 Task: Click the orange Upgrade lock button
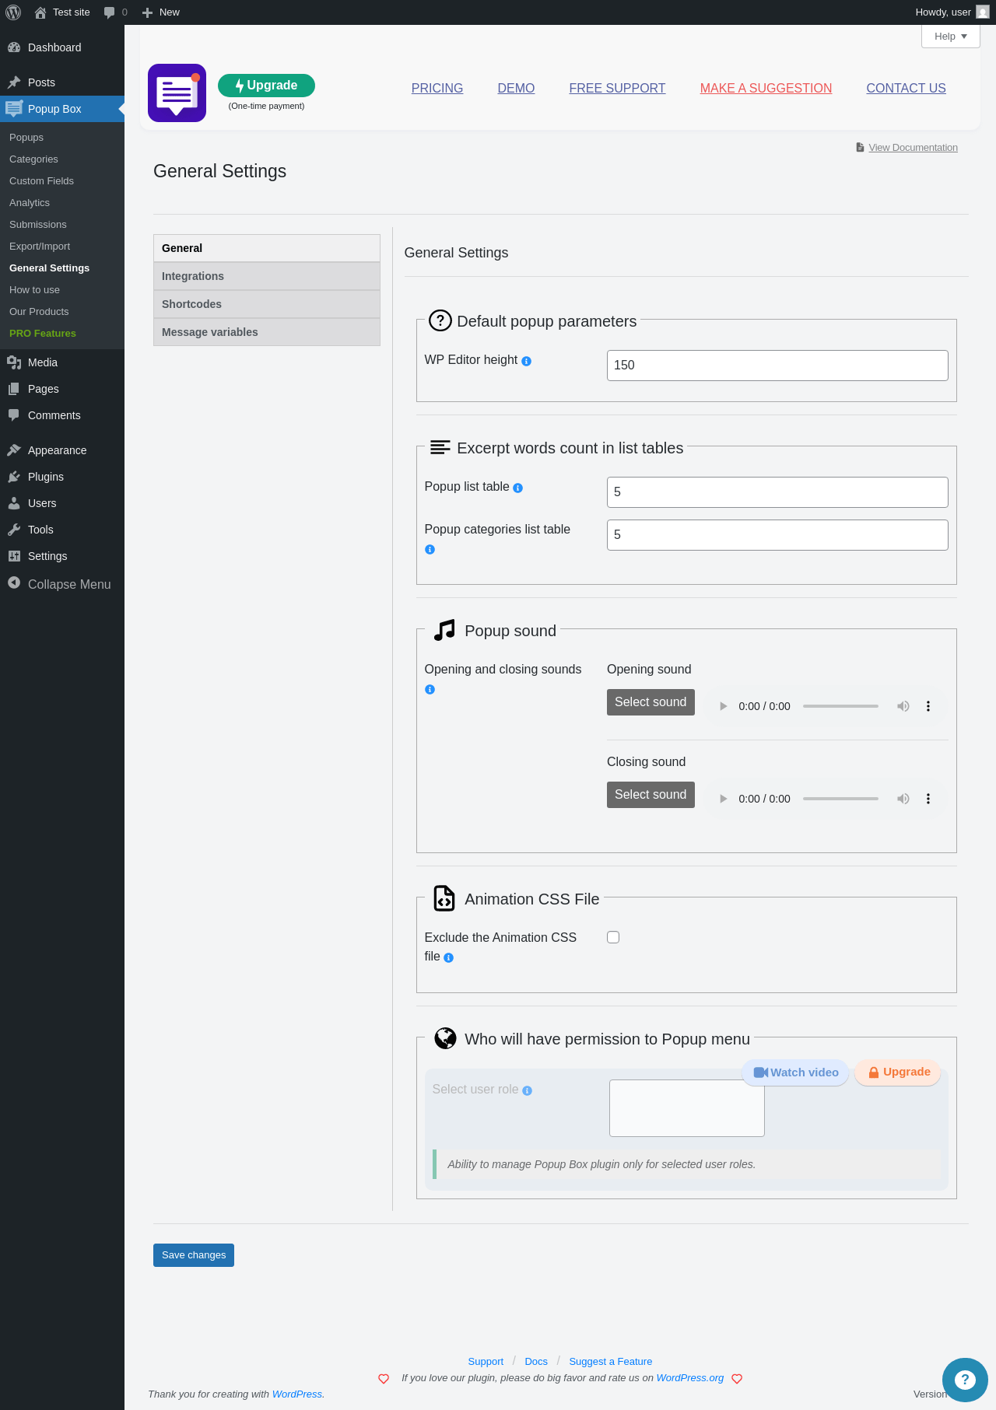point(898,1072)
